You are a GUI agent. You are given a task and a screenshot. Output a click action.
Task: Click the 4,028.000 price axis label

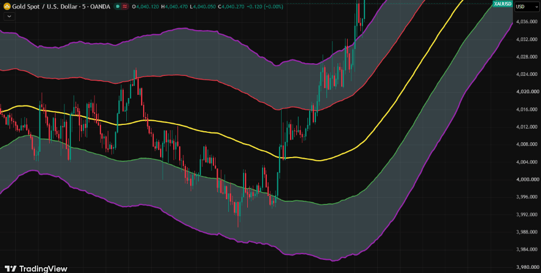pyautogui.click(x=527, y=57)
